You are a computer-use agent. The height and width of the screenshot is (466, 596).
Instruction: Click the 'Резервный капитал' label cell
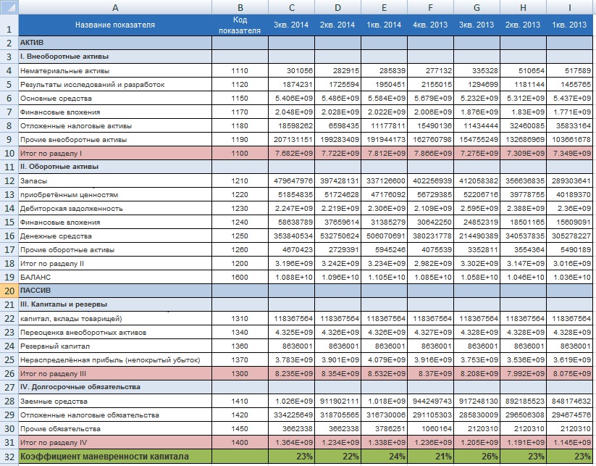pyautogui.click(x=114, y=345)
